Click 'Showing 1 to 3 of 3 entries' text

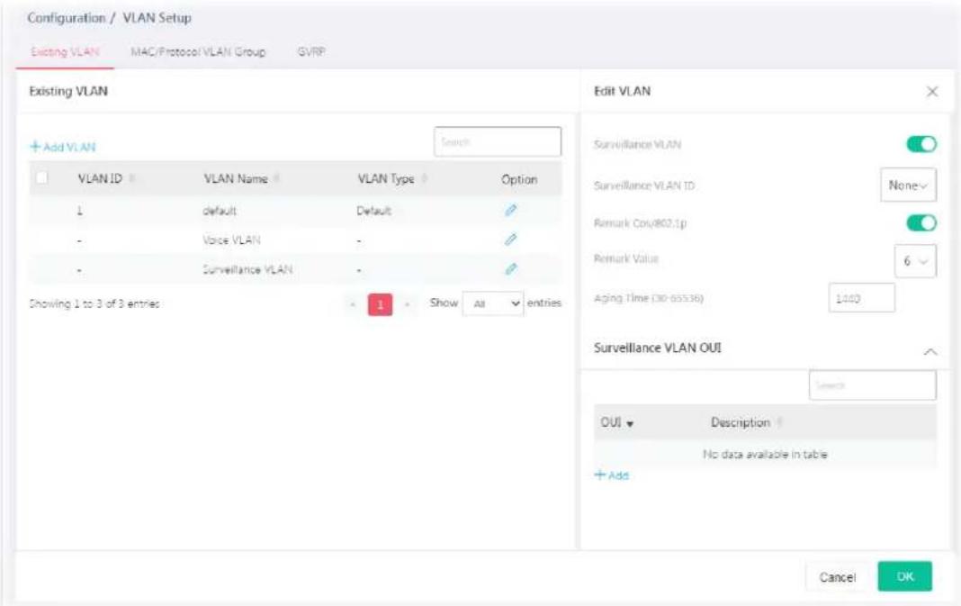tap(94, 303)
